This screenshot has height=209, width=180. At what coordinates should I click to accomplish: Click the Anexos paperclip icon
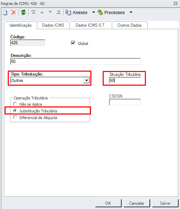point(68,12)
